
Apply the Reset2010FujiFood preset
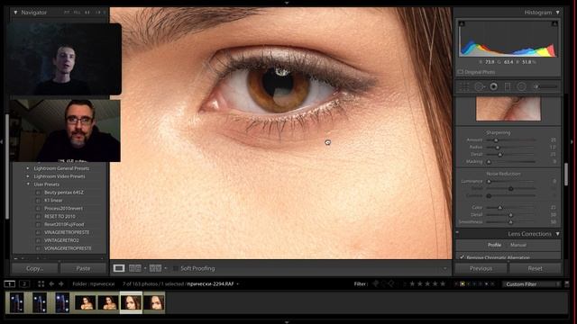(64, 224)
